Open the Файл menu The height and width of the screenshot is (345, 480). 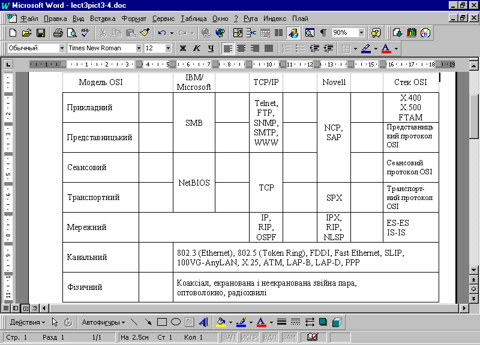pyautogui.click(x=29, y=19)
